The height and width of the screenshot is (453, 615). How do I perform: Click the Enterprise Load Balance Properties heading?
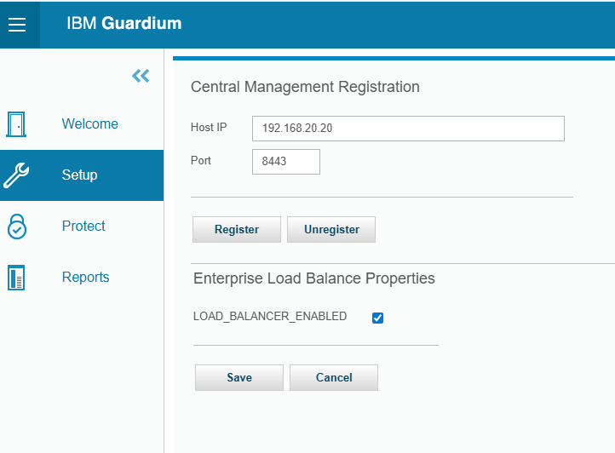pyautogui.click(x=313, y=278)
